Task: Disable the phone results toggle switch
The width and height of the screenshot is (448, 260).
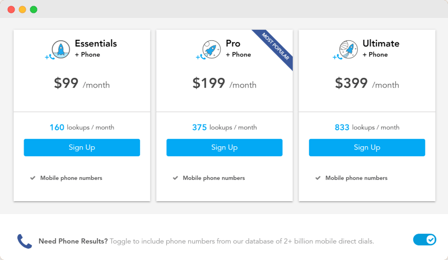Action: point(424,239)
